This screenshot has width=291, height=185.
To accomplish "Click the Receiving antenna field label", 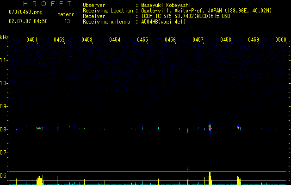I will click(106, 22).
